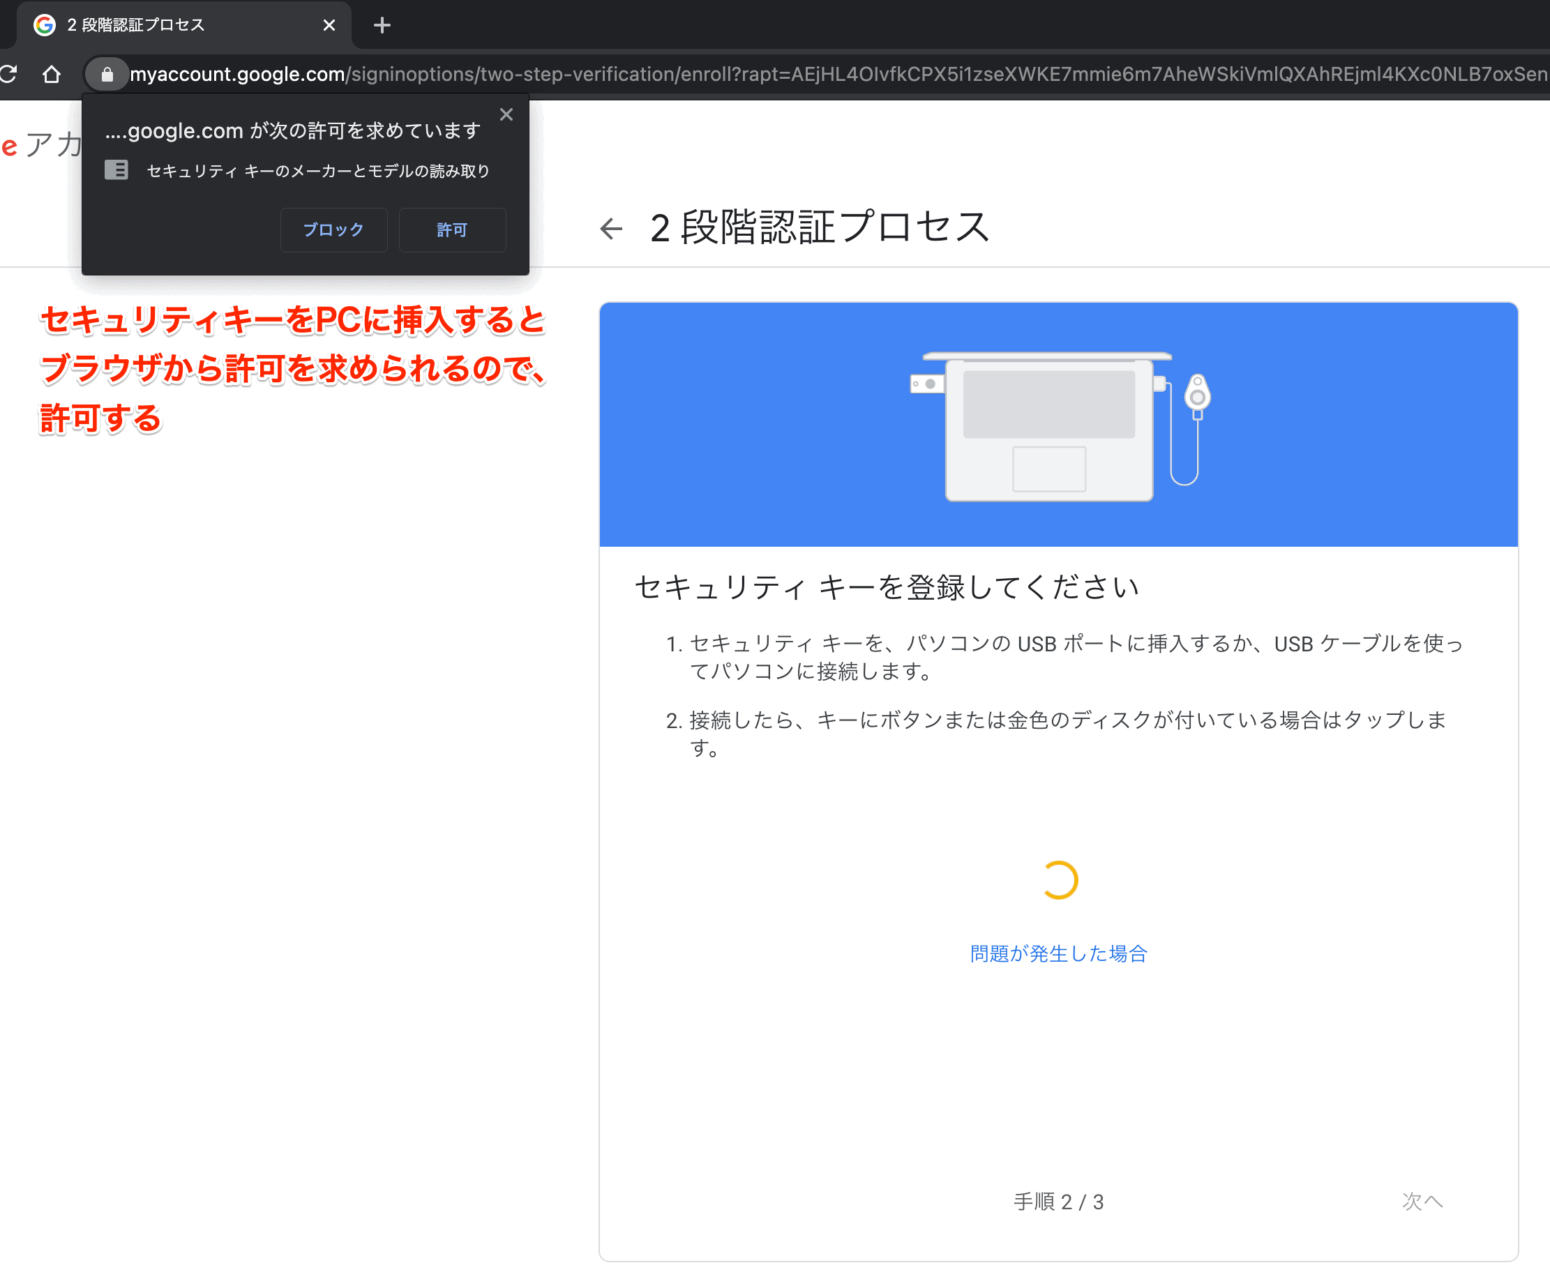This screenshot has height=1286, width=1550.
Task: Click the セキュリティ キーを登録してください heading
Action: (x=887, y=587)
